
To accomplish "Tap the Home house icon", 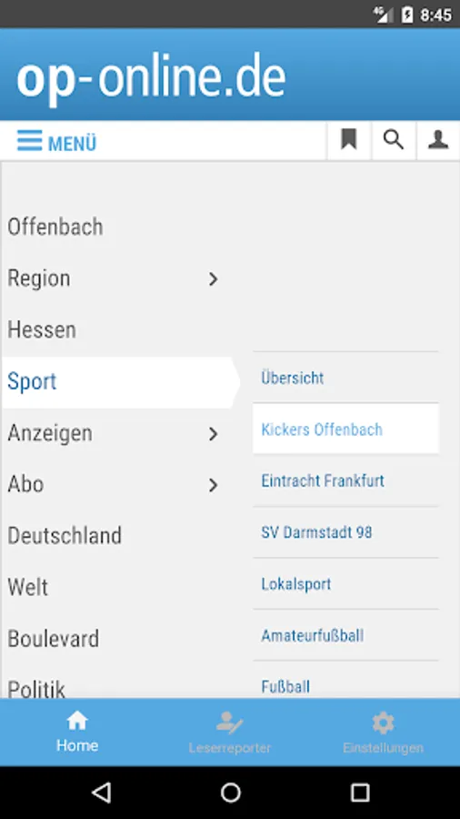I will (x=77, y=722).
